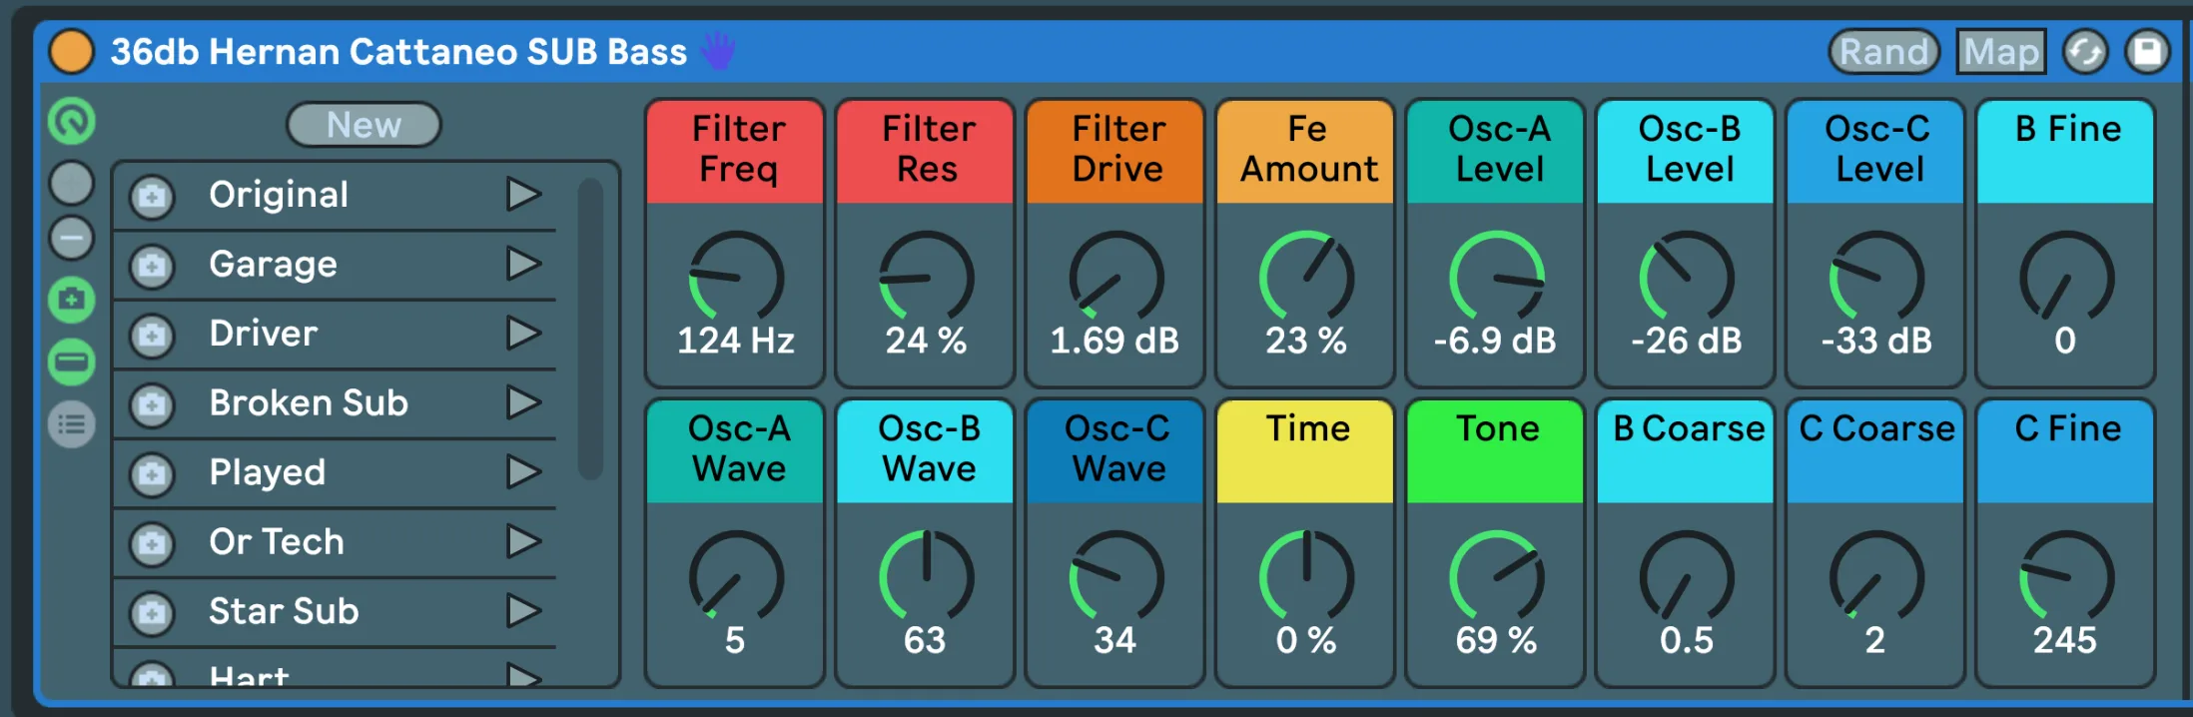Image resolution: width=2193 pixels, height=717 pixels.
Task: Select the Star Sub variation name
Action: [284, 610]
